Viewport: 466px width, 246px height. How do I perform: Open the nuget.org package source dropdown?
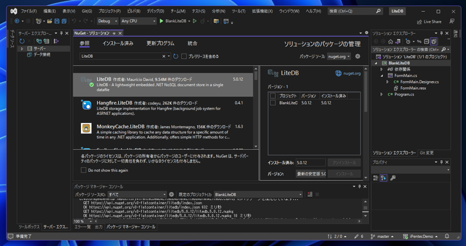tap(338, 56)
